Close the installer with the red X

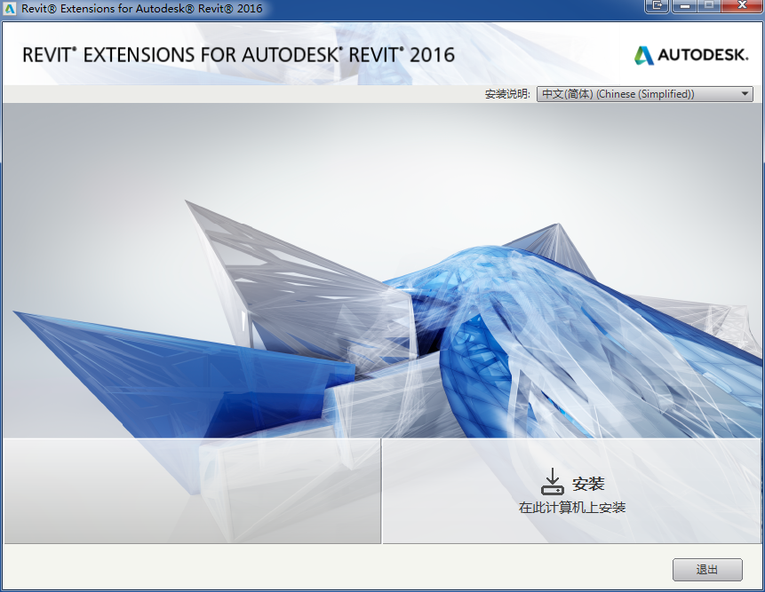[742, 6]
